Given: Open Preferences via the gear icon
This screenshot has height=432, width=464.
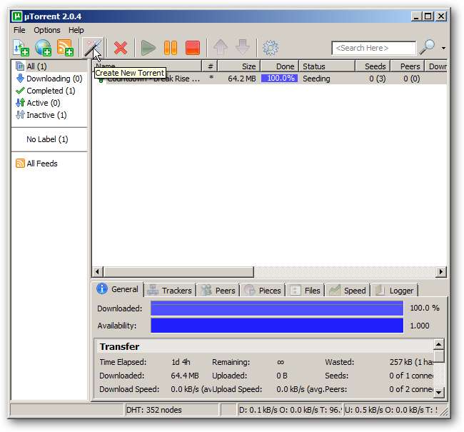Looking at the screenshot, I should click(x=270, y=48).
